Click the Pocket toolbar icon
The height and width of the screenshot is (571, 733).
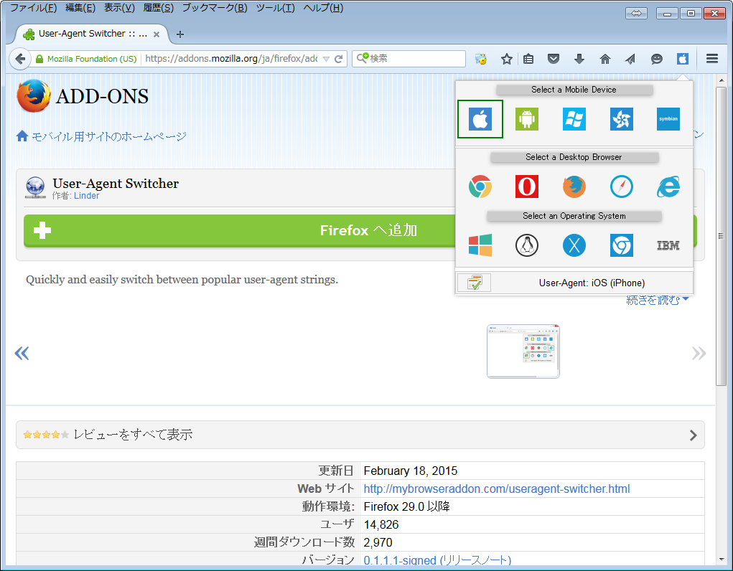(x=554, y=59)
